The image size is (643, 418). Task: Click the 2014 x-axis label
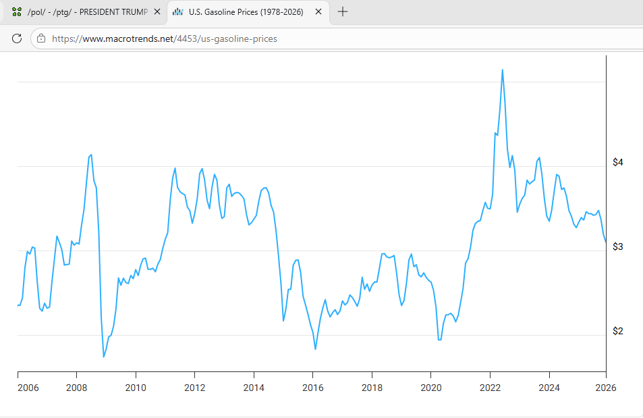click(254, 388)
